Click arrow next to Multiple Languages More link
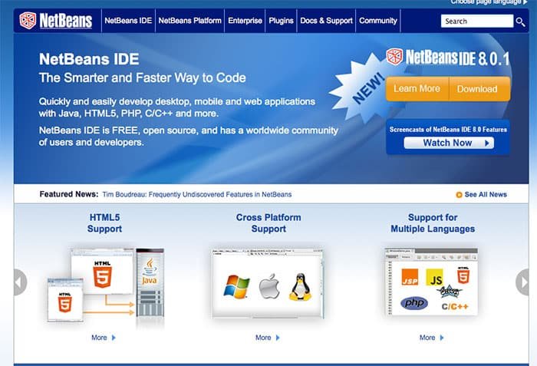 point(442,338)
